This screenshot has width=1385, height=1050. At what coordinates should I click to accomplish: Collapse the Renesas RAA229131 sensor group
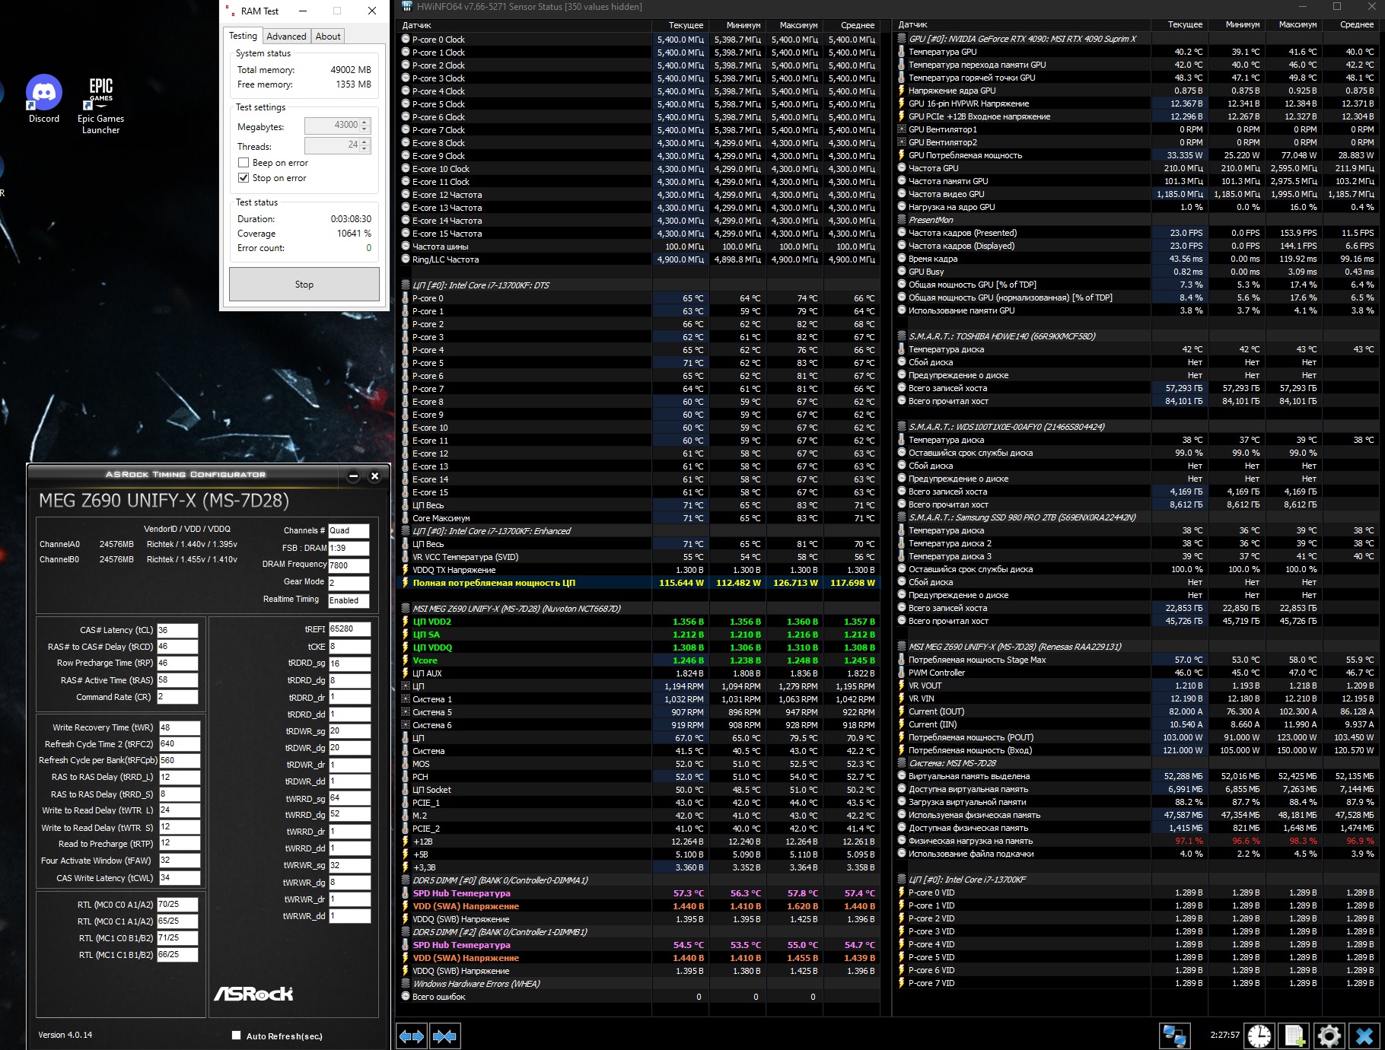pyautogui.click(x=902, y=647)
